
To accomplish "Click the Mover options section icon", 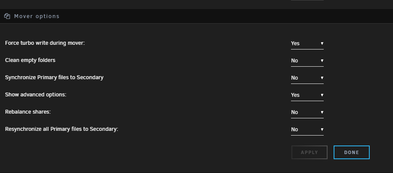I will coord(7,16).
